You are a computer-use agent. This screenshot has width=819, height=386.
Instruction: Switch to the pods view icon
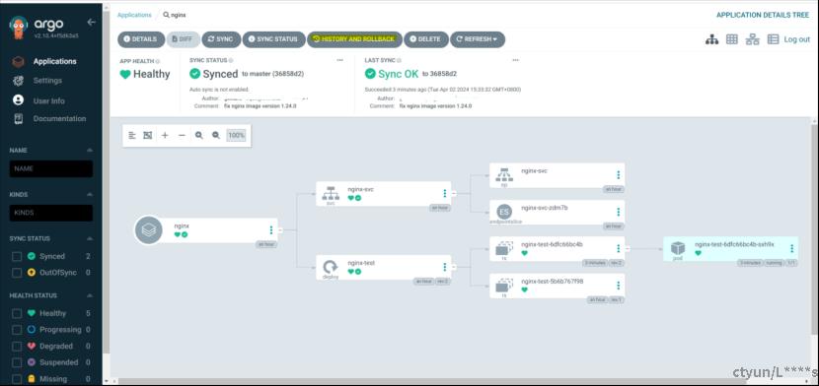click(x=732, y=39)
